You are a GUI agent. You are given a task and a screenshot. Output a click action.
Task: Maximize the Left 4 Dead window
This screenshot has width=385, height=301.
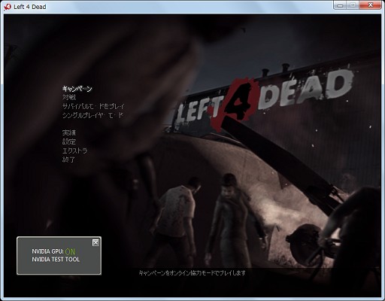click(x=353, y=5)
